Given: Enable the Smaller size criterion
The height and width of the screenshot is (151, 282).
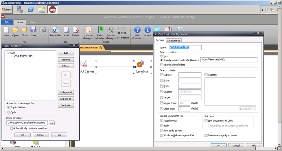Looking at the screenshot, I should point(161,92).
